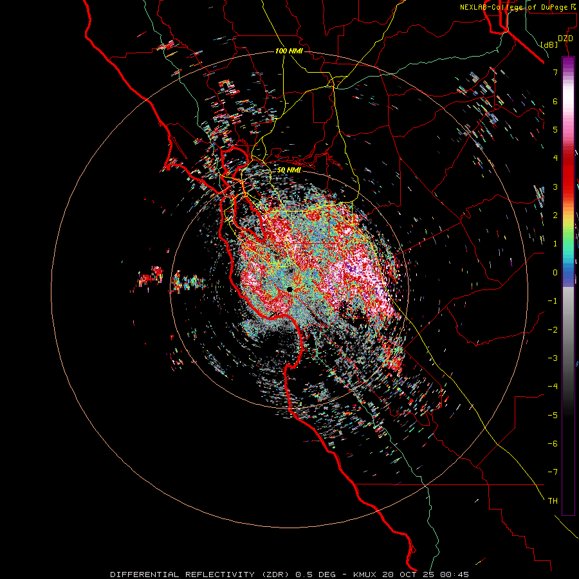Click the "-7" value on the color scale
Viewport: 579px width, 579px height.
pos(553,472)
